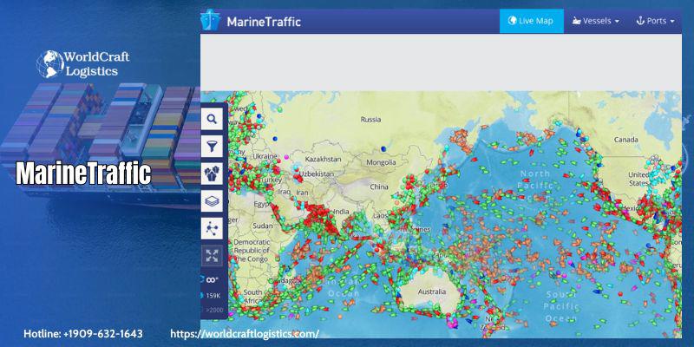This screenshot has width=694, height=347.
Task: Open the vessel filter funnel tool
Action: coord(212,147)
